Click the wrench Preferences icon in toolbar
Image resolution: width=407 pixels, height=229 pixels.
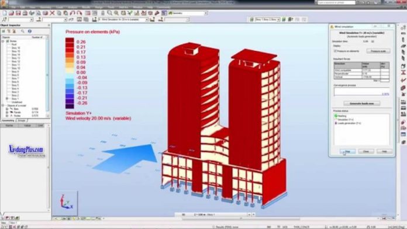[157, 13]
